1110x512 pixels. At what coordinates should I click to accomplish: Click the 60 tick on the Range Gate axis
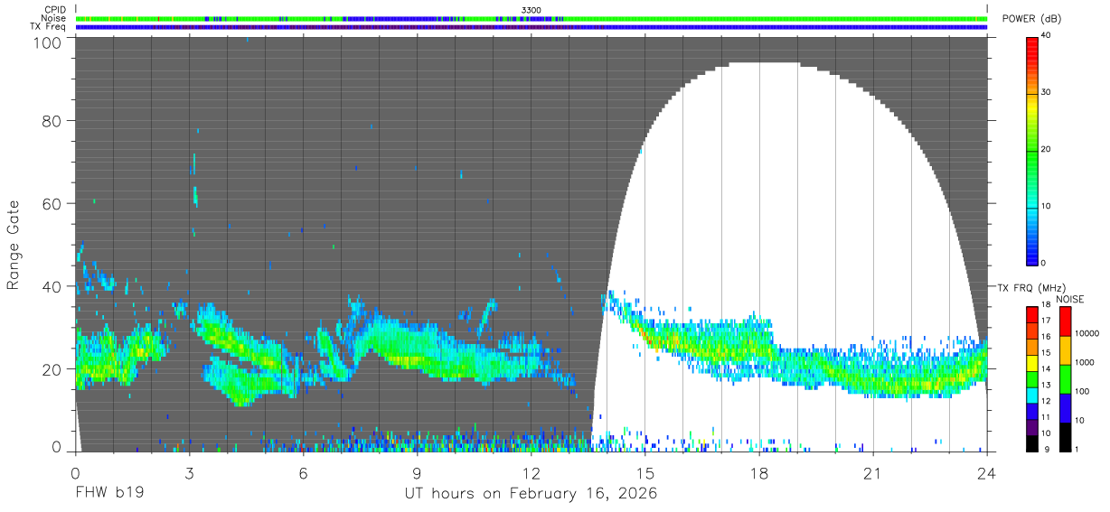click(x=52, y=203)
